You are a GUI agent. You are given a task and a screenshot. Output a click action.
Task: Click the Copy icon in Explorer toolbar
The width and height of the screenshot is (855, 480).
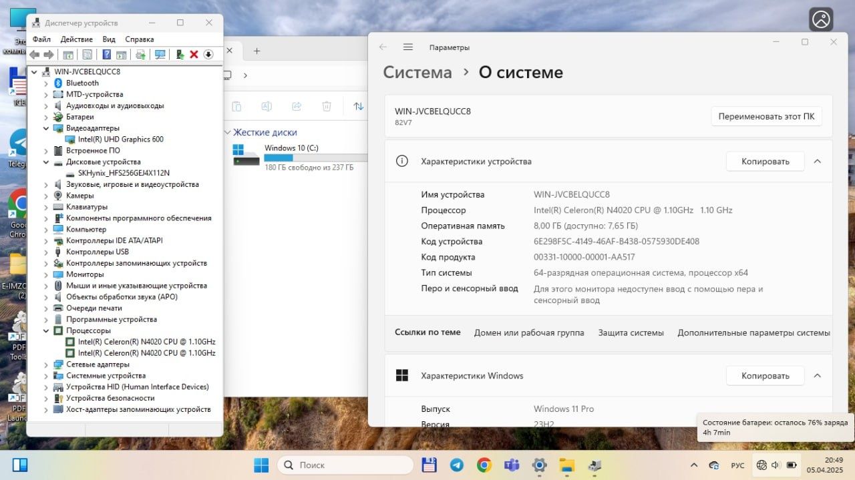tap(236, 106)
